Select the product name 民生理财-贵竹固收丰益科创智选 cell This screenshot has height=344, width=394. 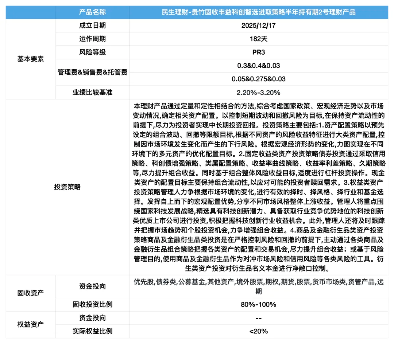259,12
